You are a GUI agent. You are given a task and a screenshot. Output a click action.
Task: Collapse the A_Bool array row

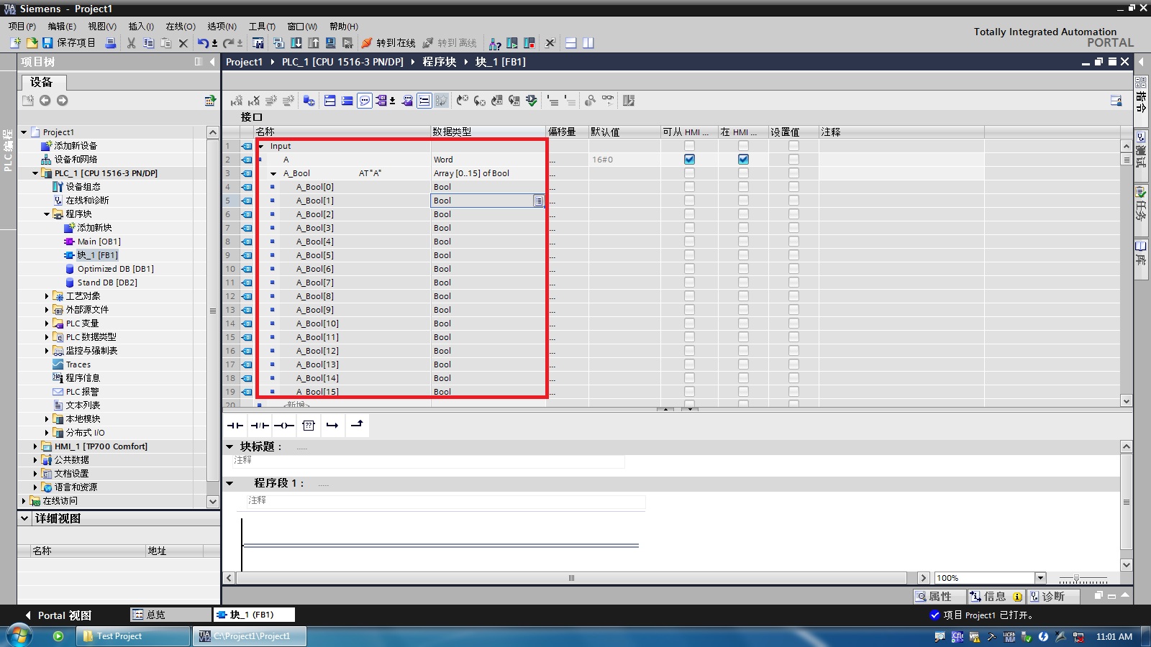point(273,174)
